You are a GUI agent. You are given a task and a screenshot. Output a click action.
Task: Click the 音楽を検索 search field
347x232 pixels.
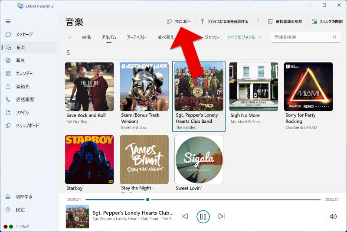[x=306, y=37]
